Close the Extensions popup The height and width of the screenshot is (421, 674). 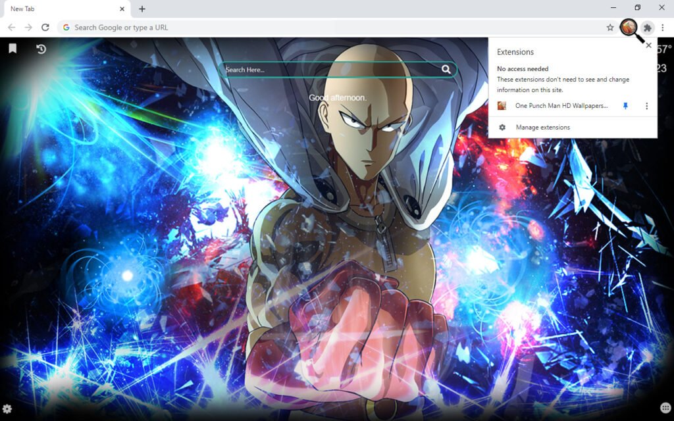pyautogui.click(x=648, y=45)
